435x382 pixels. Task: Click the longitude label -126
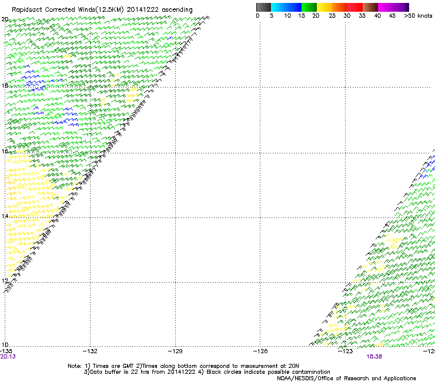[260, 351]
